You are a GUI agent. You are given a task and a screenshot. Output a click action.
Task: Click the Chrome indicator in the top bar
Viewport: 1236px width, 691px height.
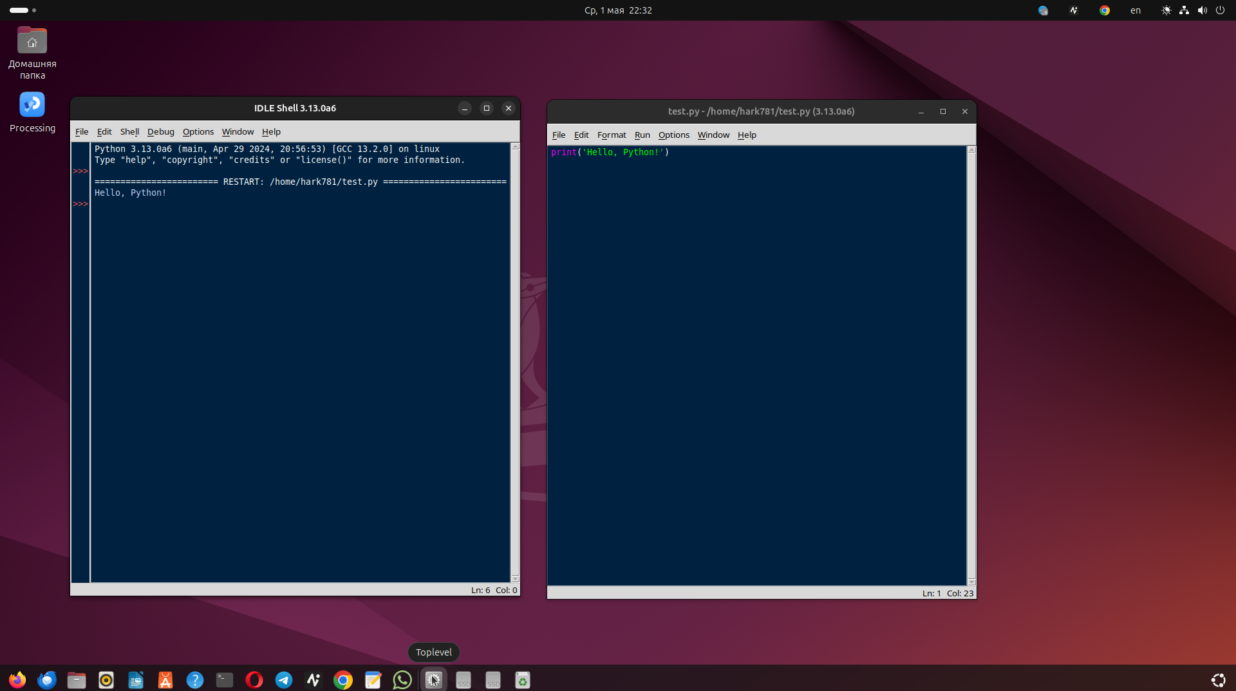point(1105,10)
